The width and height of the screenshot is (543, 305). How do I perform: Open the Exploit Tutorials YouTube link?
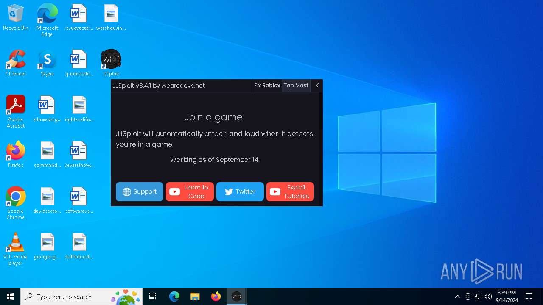tap(290, 191)
